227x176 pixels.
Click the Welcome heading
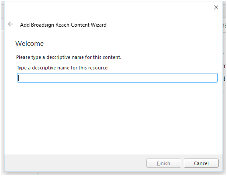click(30, 44)
